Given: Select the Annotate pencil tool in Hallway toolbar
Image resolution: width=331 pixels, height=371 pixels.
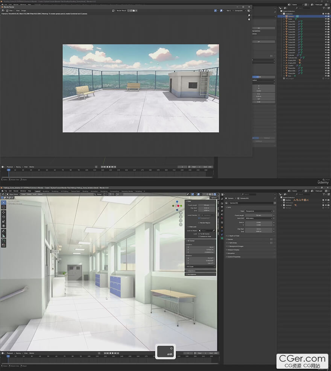Looking at the screenshot, I should click(3, 231).
